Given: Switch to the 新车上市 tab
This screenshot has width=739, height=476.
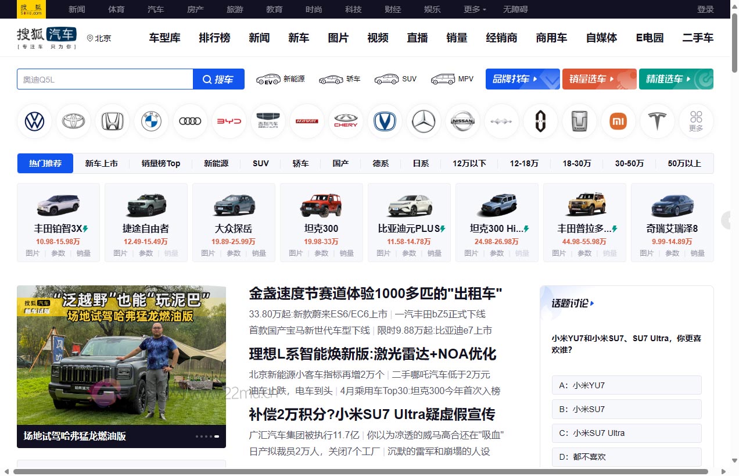Looking at the screenshot, I should coord(102,163).
